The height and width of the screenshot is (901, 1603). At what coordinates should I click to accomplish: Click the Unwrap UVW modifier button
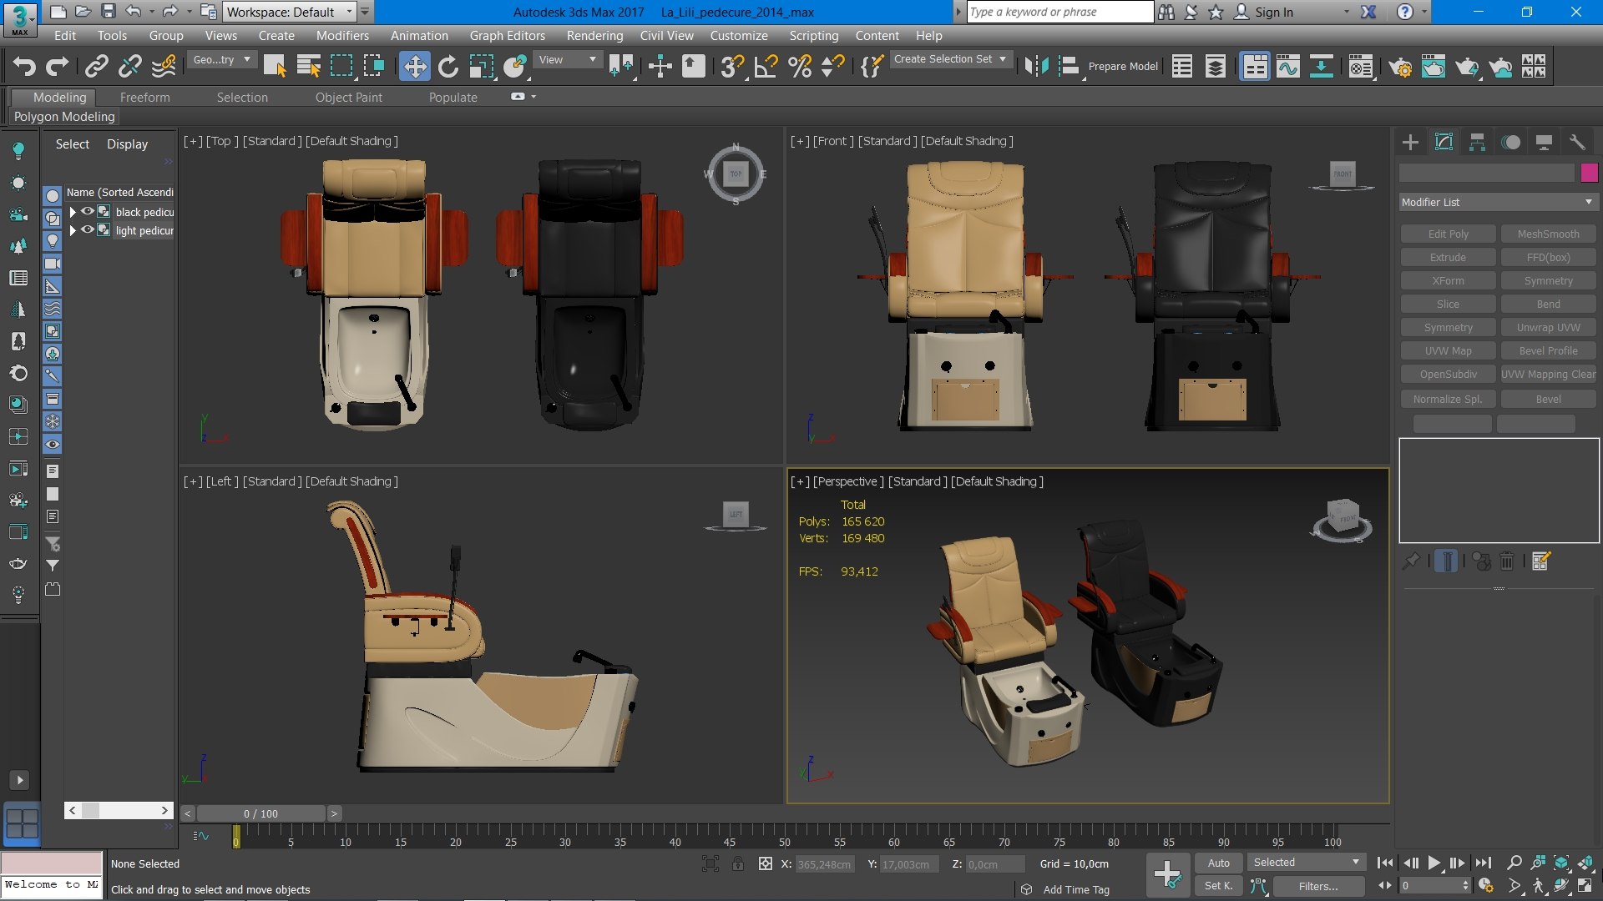[x=1548, y=327]
